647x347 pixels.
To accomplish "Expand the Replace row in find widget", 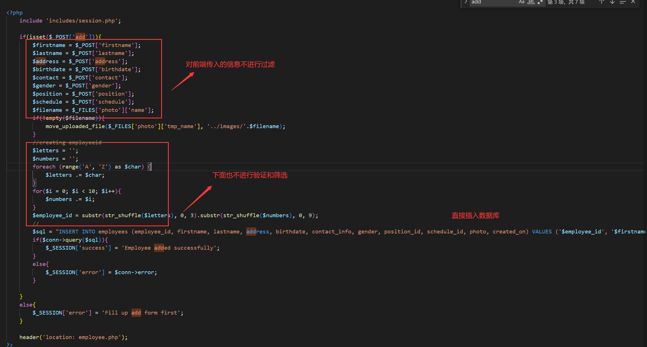I will [x=466, y=2].
